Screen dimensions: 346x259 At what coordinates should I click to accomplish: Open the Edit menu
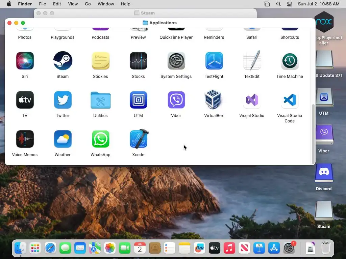click(57, 4)
